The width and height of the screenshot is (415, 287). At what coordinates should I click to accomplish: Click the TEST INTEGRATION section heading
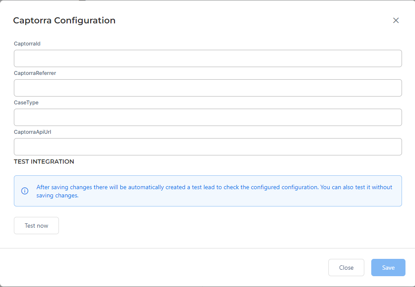click(44, 161)
